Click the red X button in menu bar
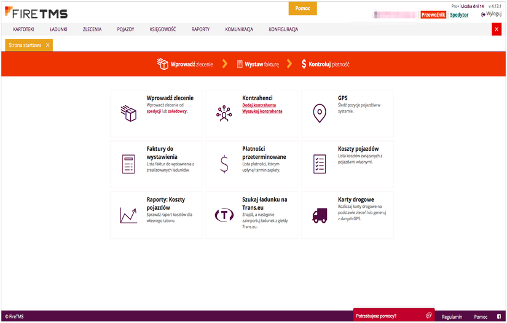 pos(497,29)
